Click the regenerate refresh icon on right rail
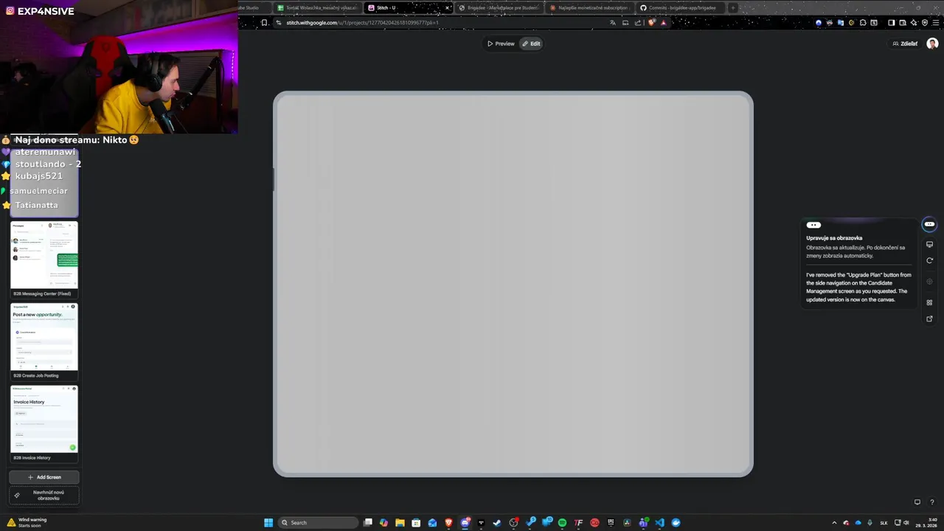944x531 pixels. [929, 260]
